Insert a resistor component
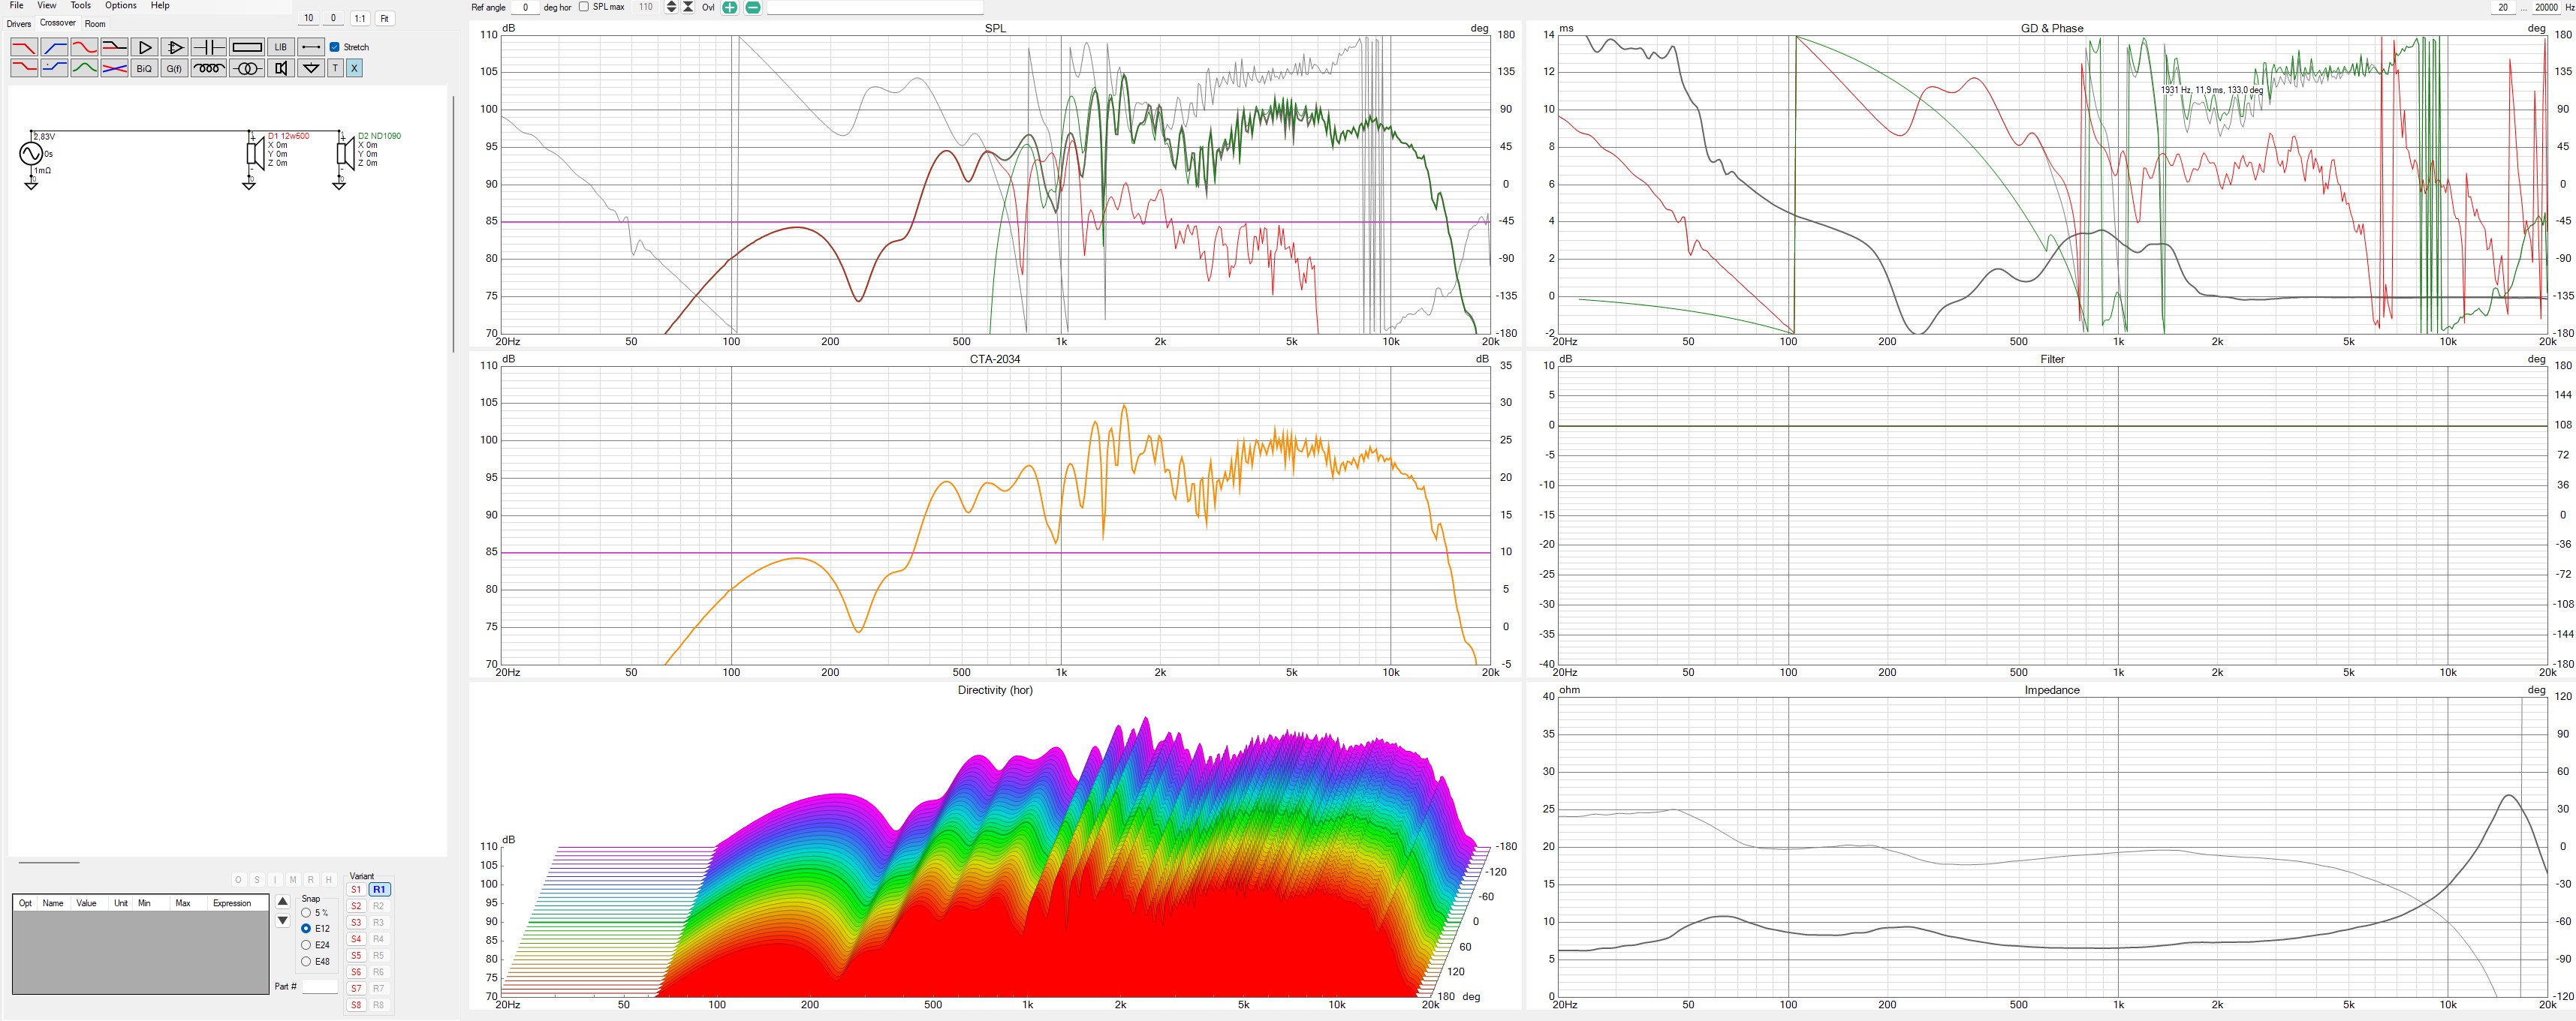The image size is (2576, 1021). pyautogui.click(x=246, y=47)
